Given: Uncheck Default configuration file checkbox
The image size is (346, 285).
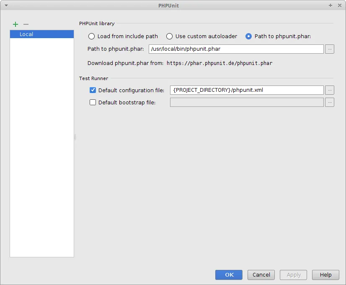Looking at the screenshot, I should click(x=93, y=90).
